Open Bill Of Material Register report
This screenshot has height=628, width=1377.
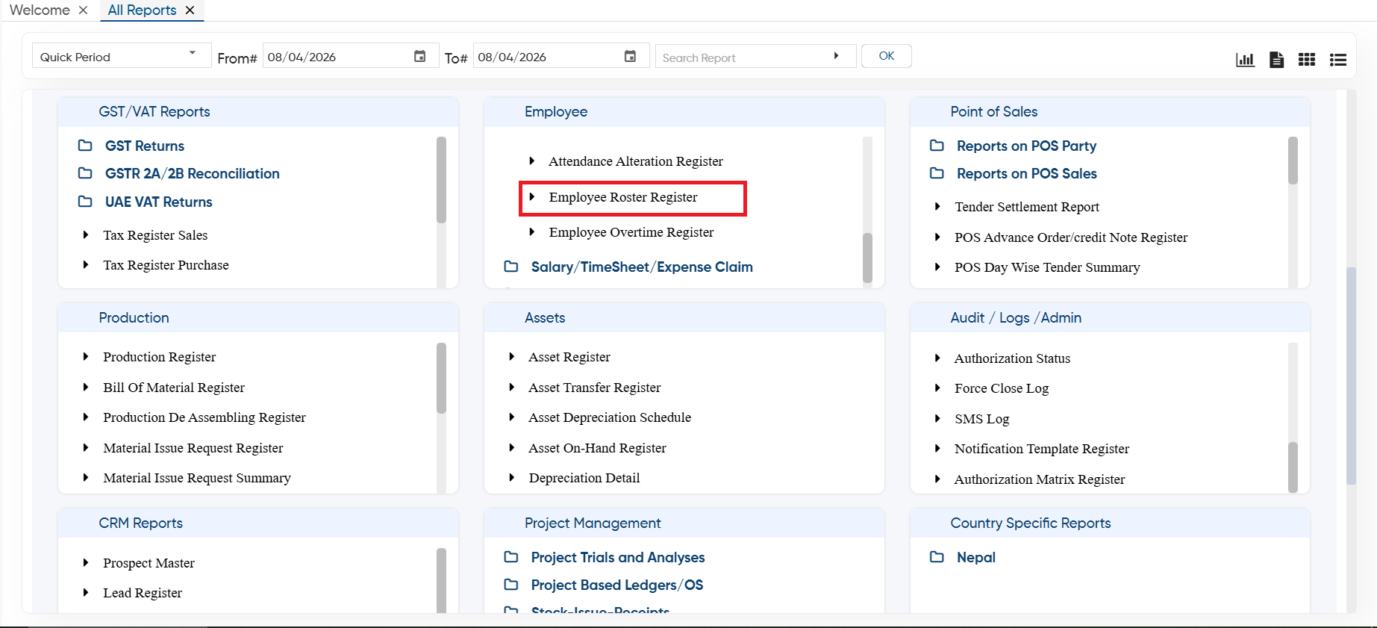174,388
